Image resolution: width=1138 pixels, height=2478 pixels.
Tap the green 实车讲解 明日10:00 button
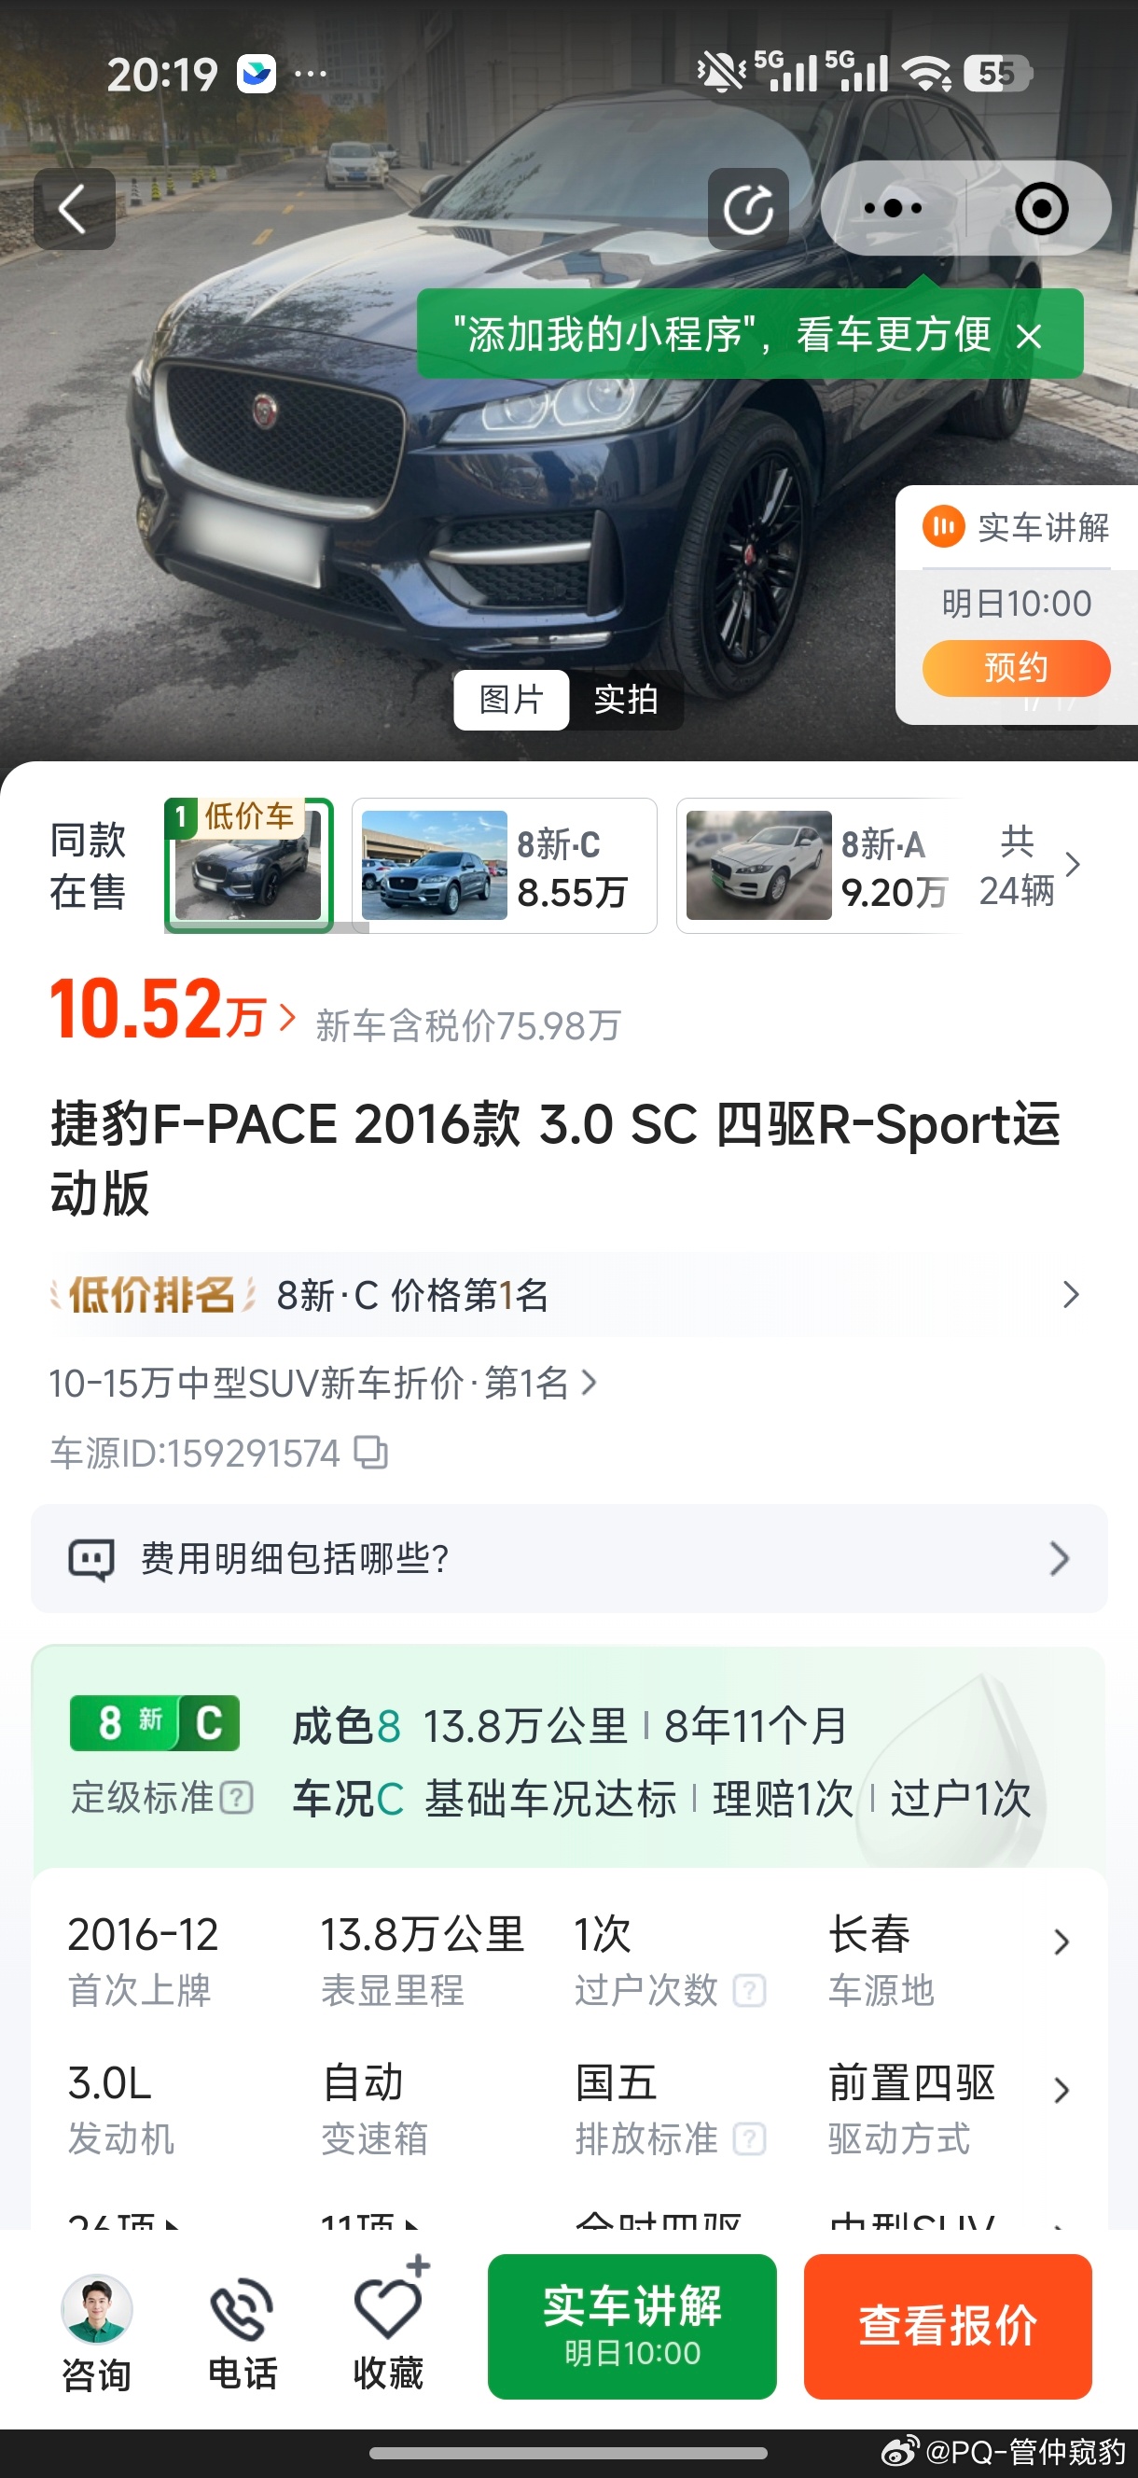point(632,2326)
